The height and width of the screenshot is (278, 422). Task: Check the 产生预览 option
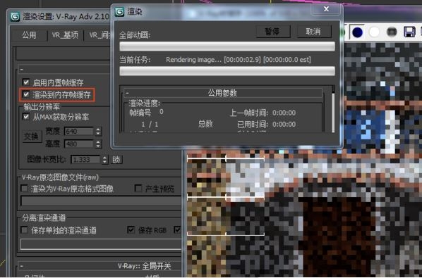click(x=138, y=189)
